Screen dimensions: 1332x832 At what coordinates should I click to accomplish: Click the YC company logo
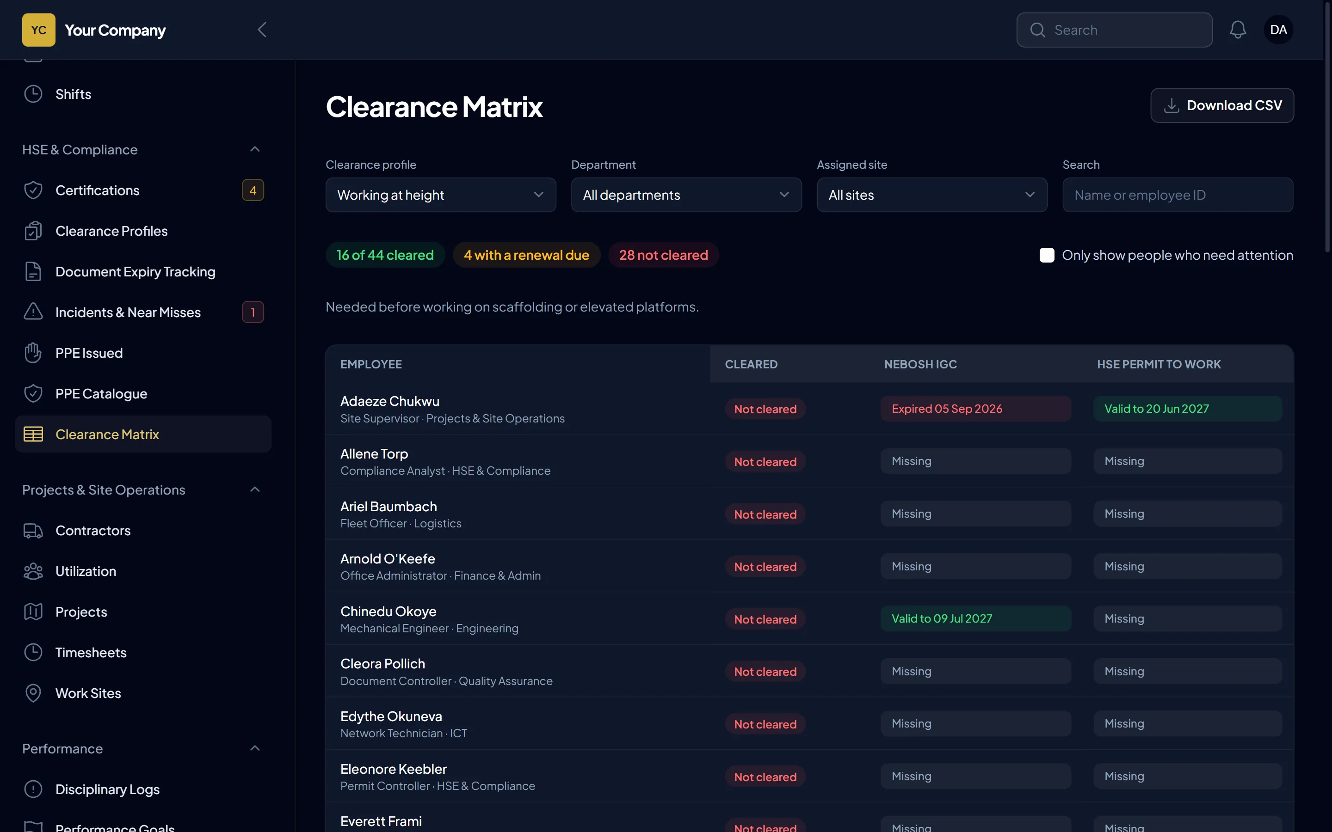pos(38,30)
